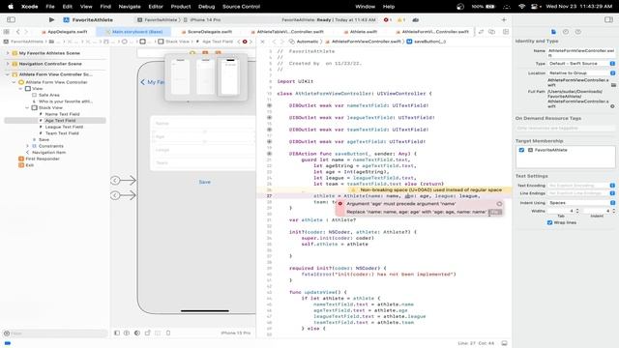Select the History inspector tab icon
The width and height of the screenshot is (619, 348).
(565, 32)
